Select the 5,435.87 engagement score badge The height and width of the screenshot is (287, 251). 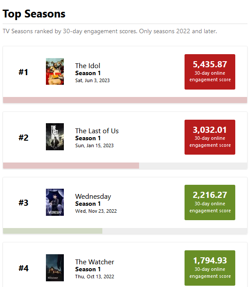(210, 72)
